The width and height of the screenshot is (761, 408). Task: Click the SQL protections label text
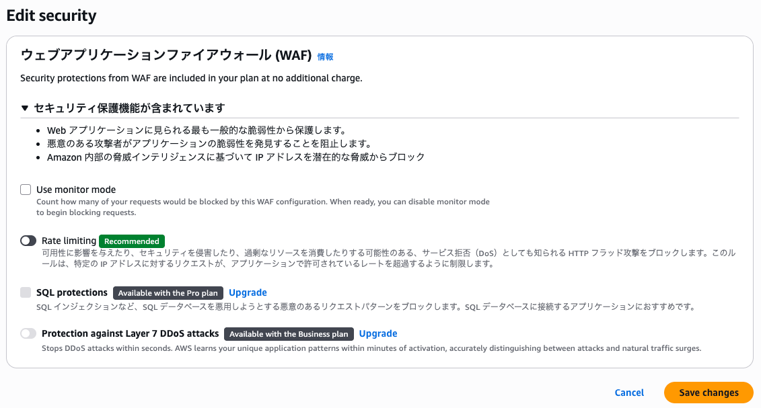tap(72, 292)
